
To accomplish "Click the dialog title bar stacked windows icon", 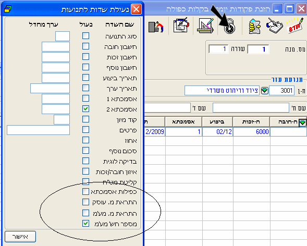I will click(x=8, y=9).
